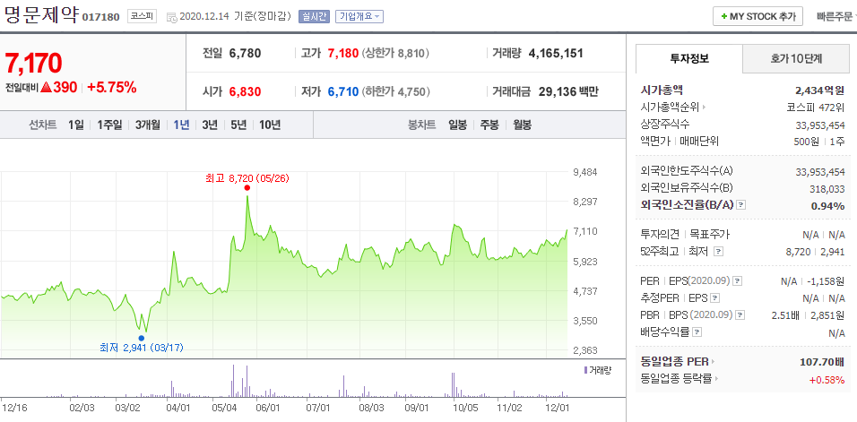Screen dimensions: 857x422
Task: Click the MY STOCK 추가 button
Action: [757, 16]
